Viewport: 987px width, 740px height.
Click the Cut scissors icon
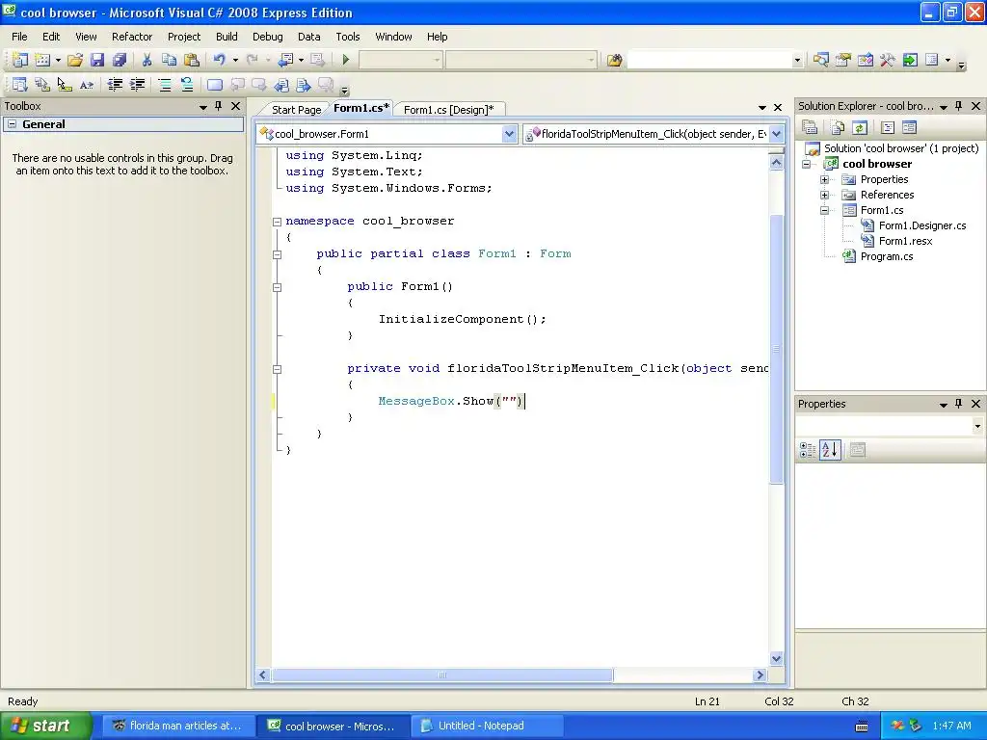coord(147,60)
